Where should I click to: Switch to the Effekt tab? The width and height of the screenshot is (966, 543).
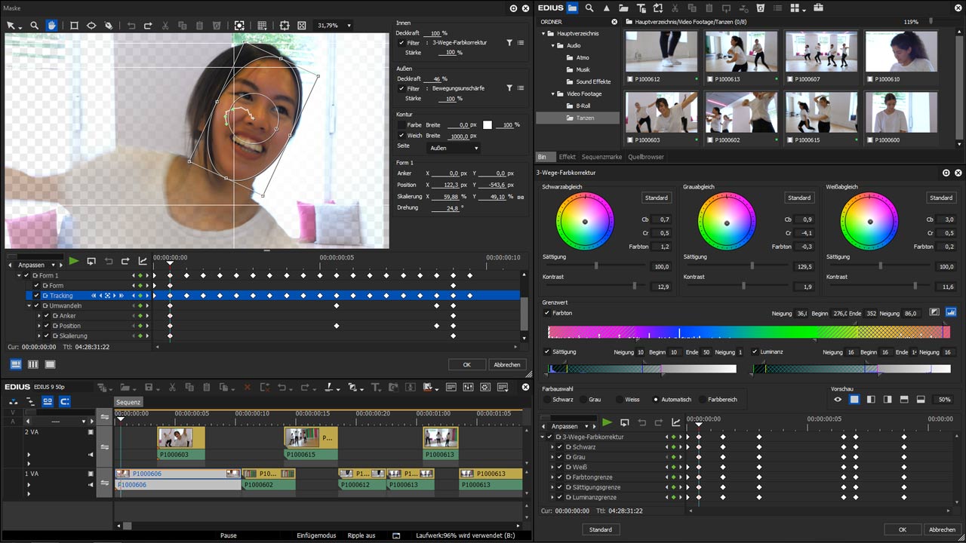pyautogui.click(x=567, y=157)
